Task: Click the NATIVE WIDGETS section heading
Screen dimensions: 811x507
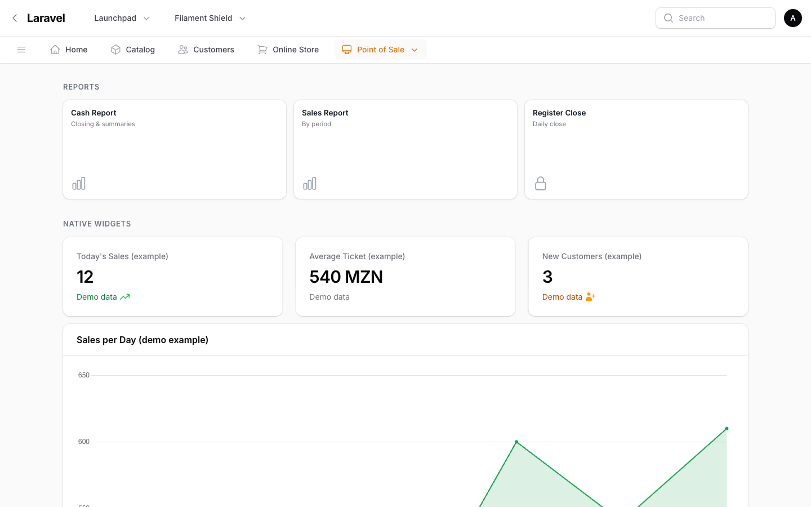Action: pyautogui.click(x=97, y=224)
